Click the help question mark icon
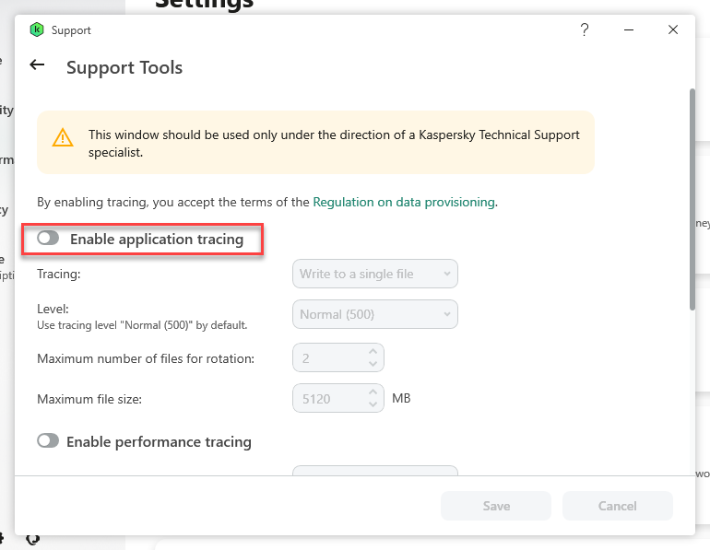Viewport: 710px width, 550px height. click(x=585, y=30)
